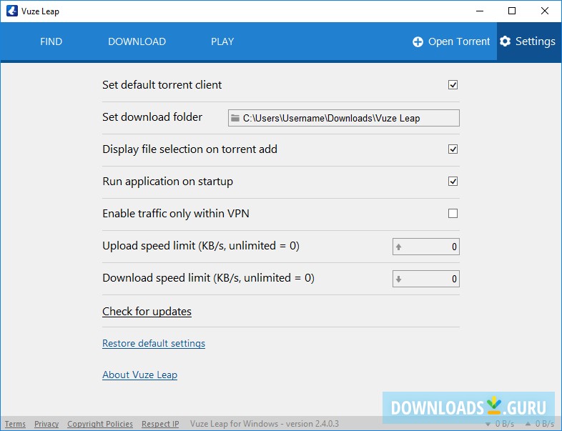Open About Vuze Leap link
562x431 pixels.
tap(139, 375)
